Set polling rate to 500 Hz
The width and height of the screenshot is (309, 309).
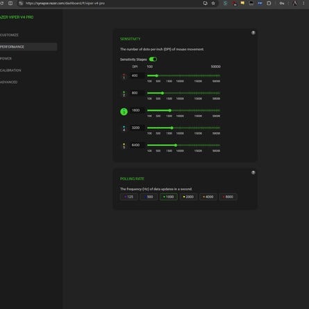click(149, 197)
